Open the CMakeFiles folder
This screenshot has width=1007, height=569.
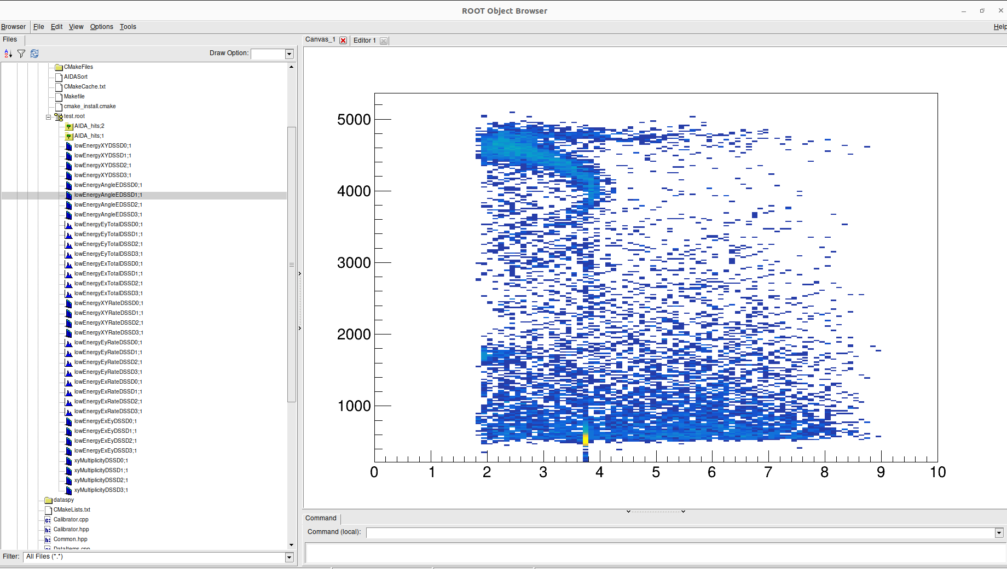(59, 67)
